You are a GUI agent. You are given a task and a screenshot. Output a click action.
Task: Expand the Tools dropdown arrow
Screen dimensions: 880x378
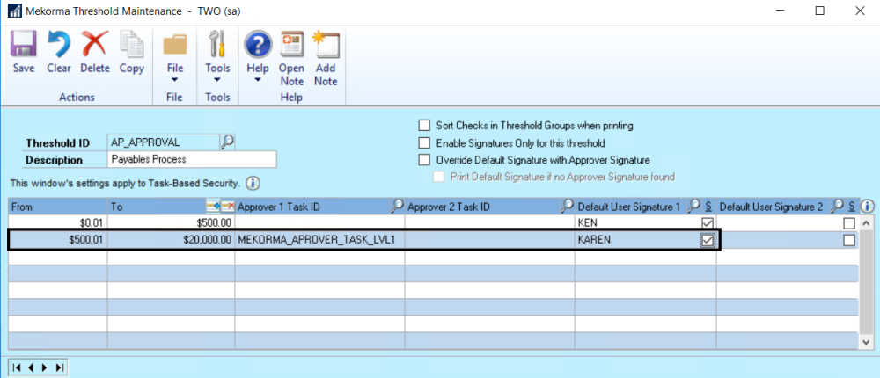(217, 80)
